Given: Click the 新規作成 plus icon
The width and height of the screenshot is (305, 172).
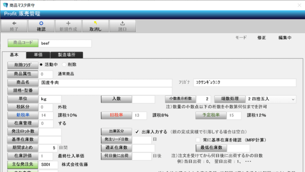Looking at the screenshot, I should click(x=68, y=23).
